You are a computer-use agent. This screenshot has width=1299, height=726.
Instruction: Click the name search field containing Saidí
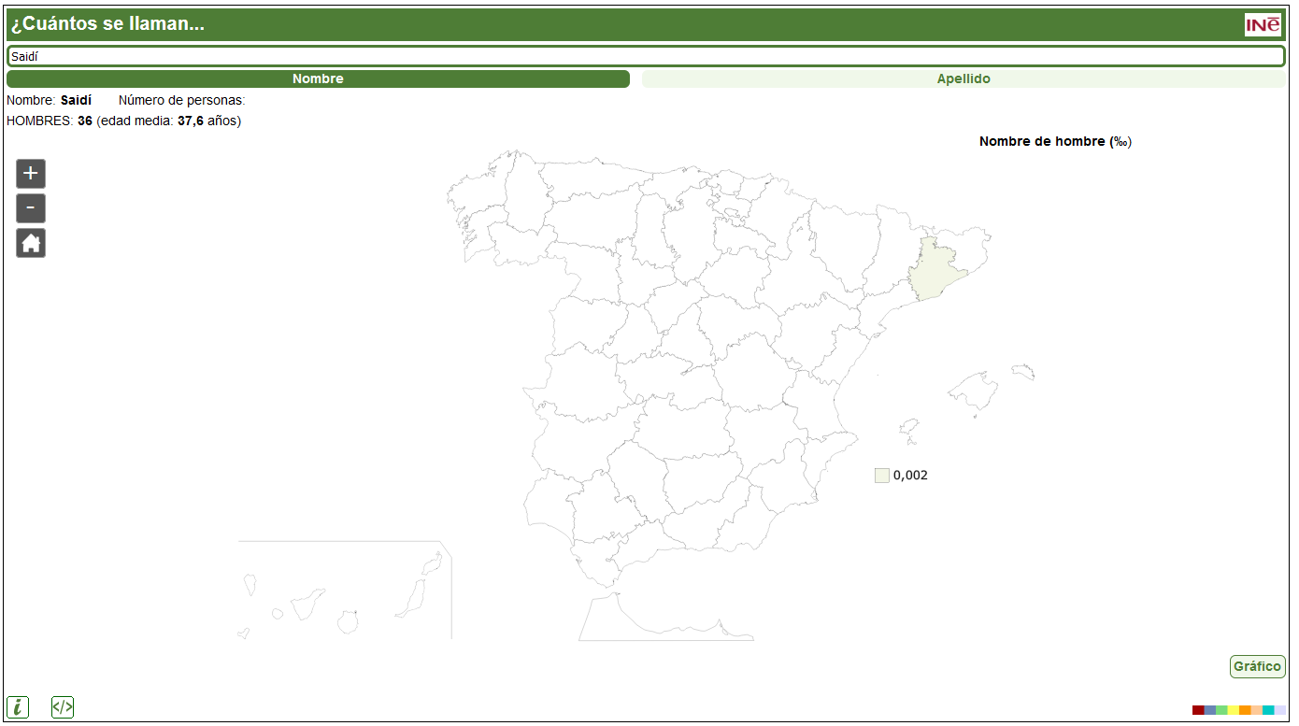(645, 56)
